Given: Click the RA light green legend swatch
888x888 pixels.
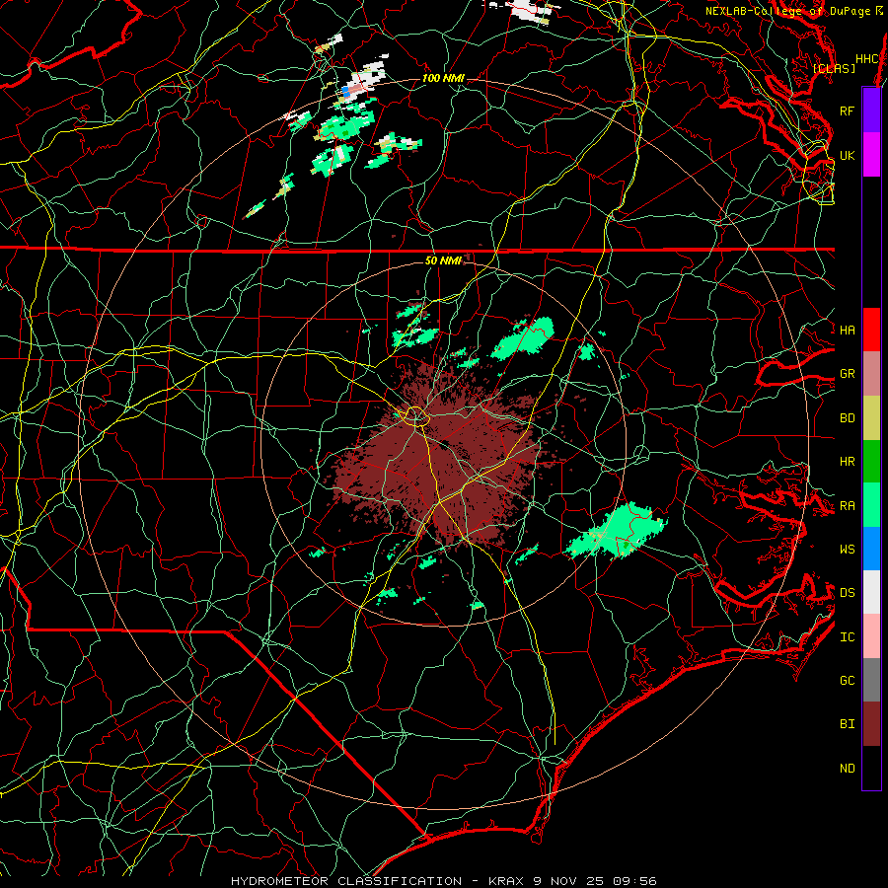Looking at the screenshot, I should (871, 505).
